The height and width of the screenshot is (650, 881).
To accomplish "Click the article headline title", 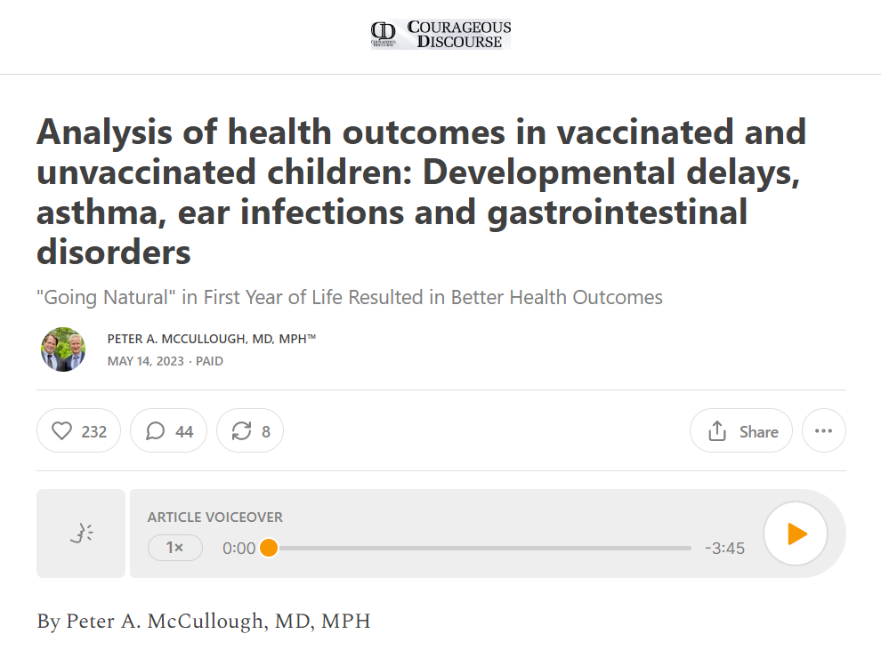I will (421, 192).
